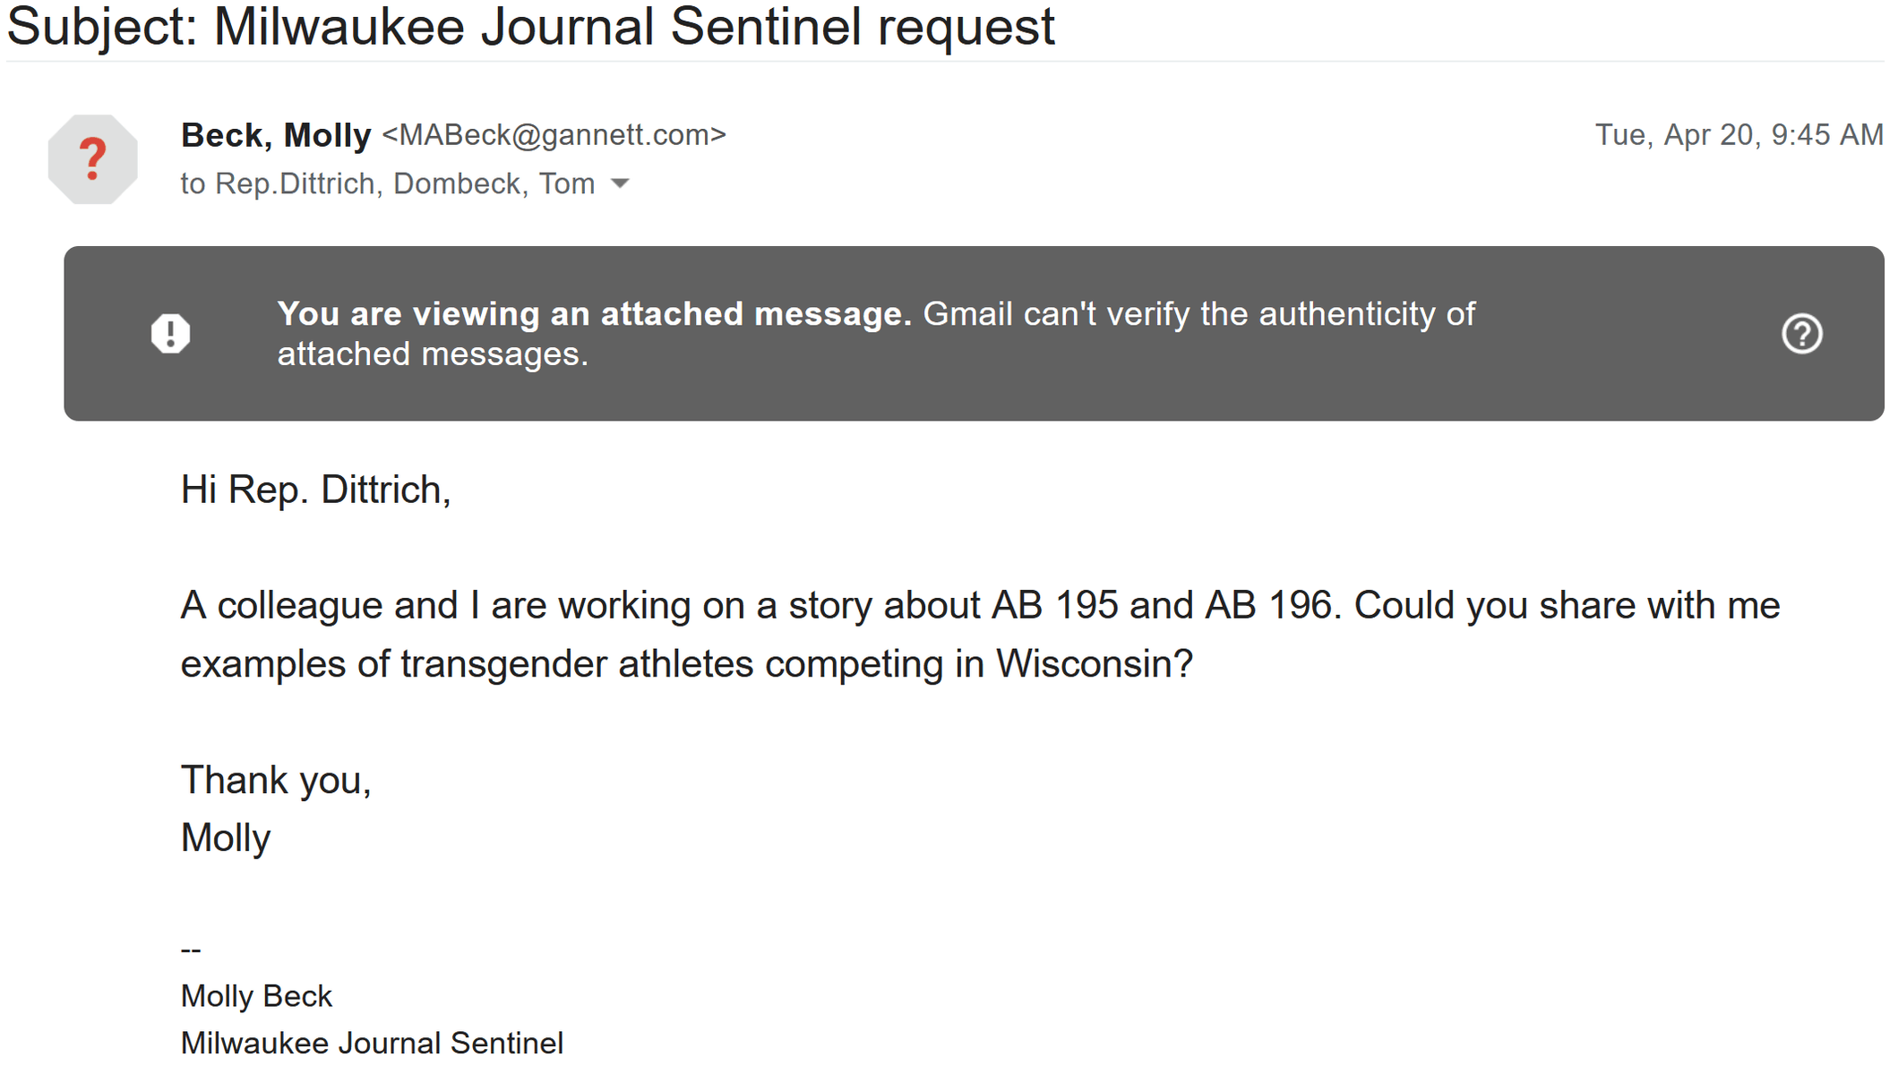Screen dimensions: 1898x1074
Task: Click the bold 'You are viewing an attached message' text
Action: click(595, 314)
